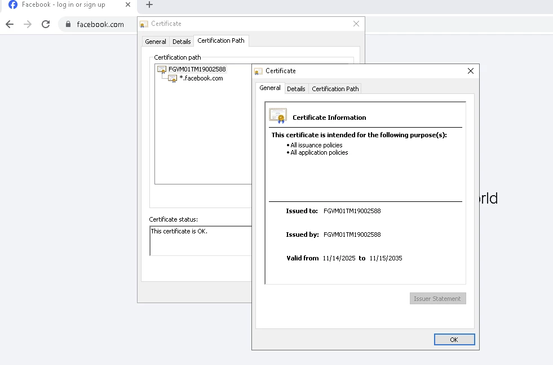Click 'All application policies' bullet text
553x365 pixels.
pos(319,153)
